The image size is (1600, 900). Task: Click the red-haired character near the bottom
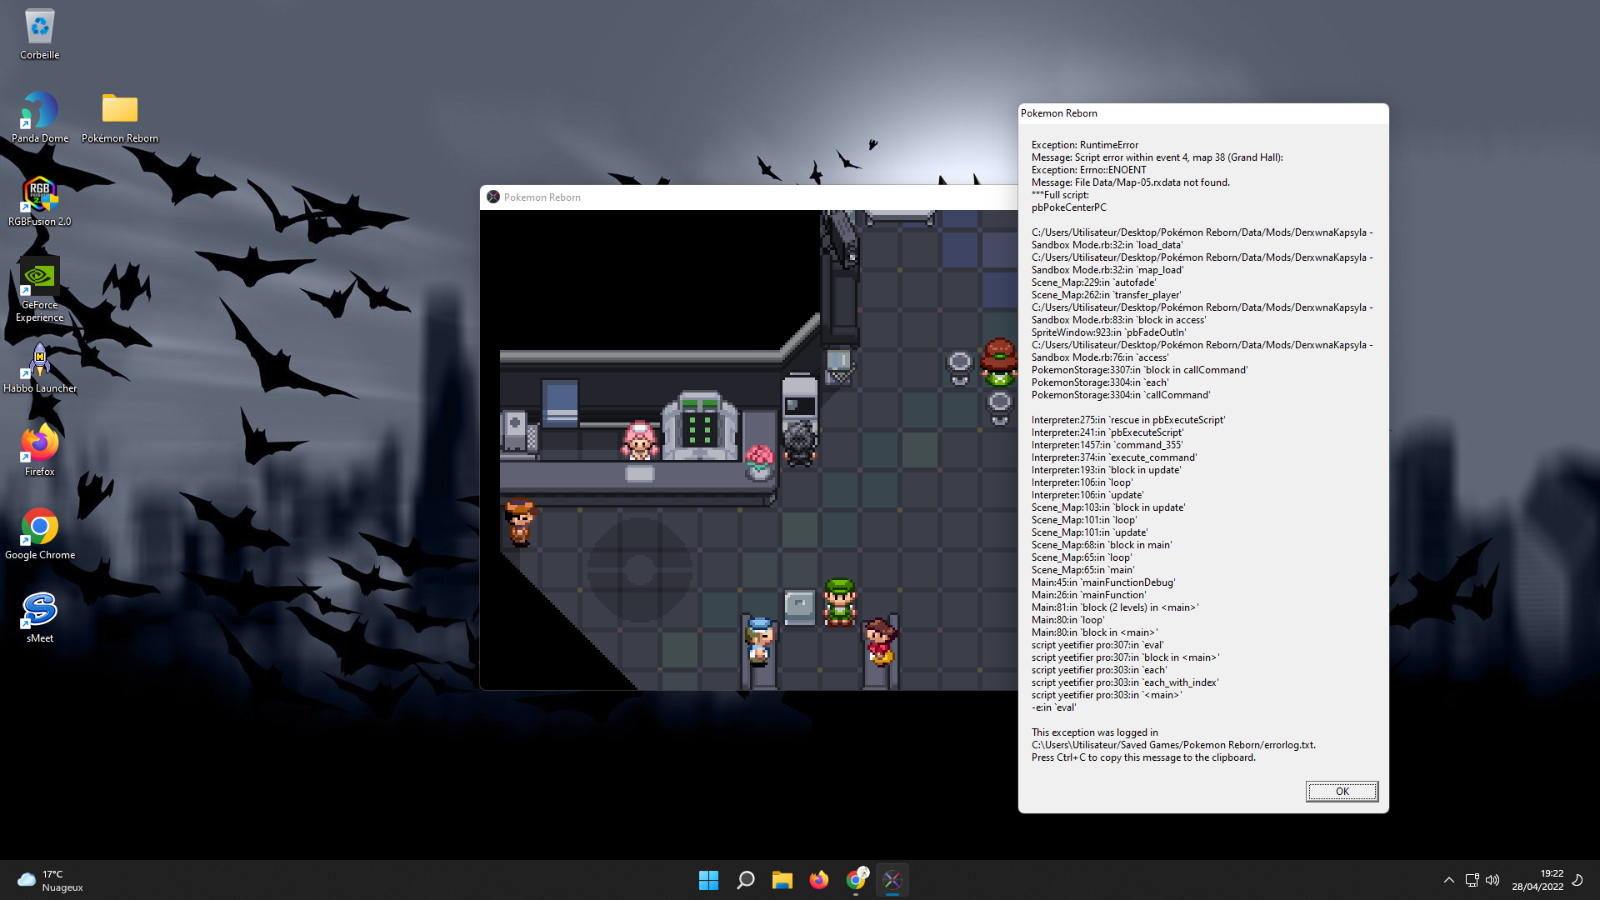[x=879, y=642]
